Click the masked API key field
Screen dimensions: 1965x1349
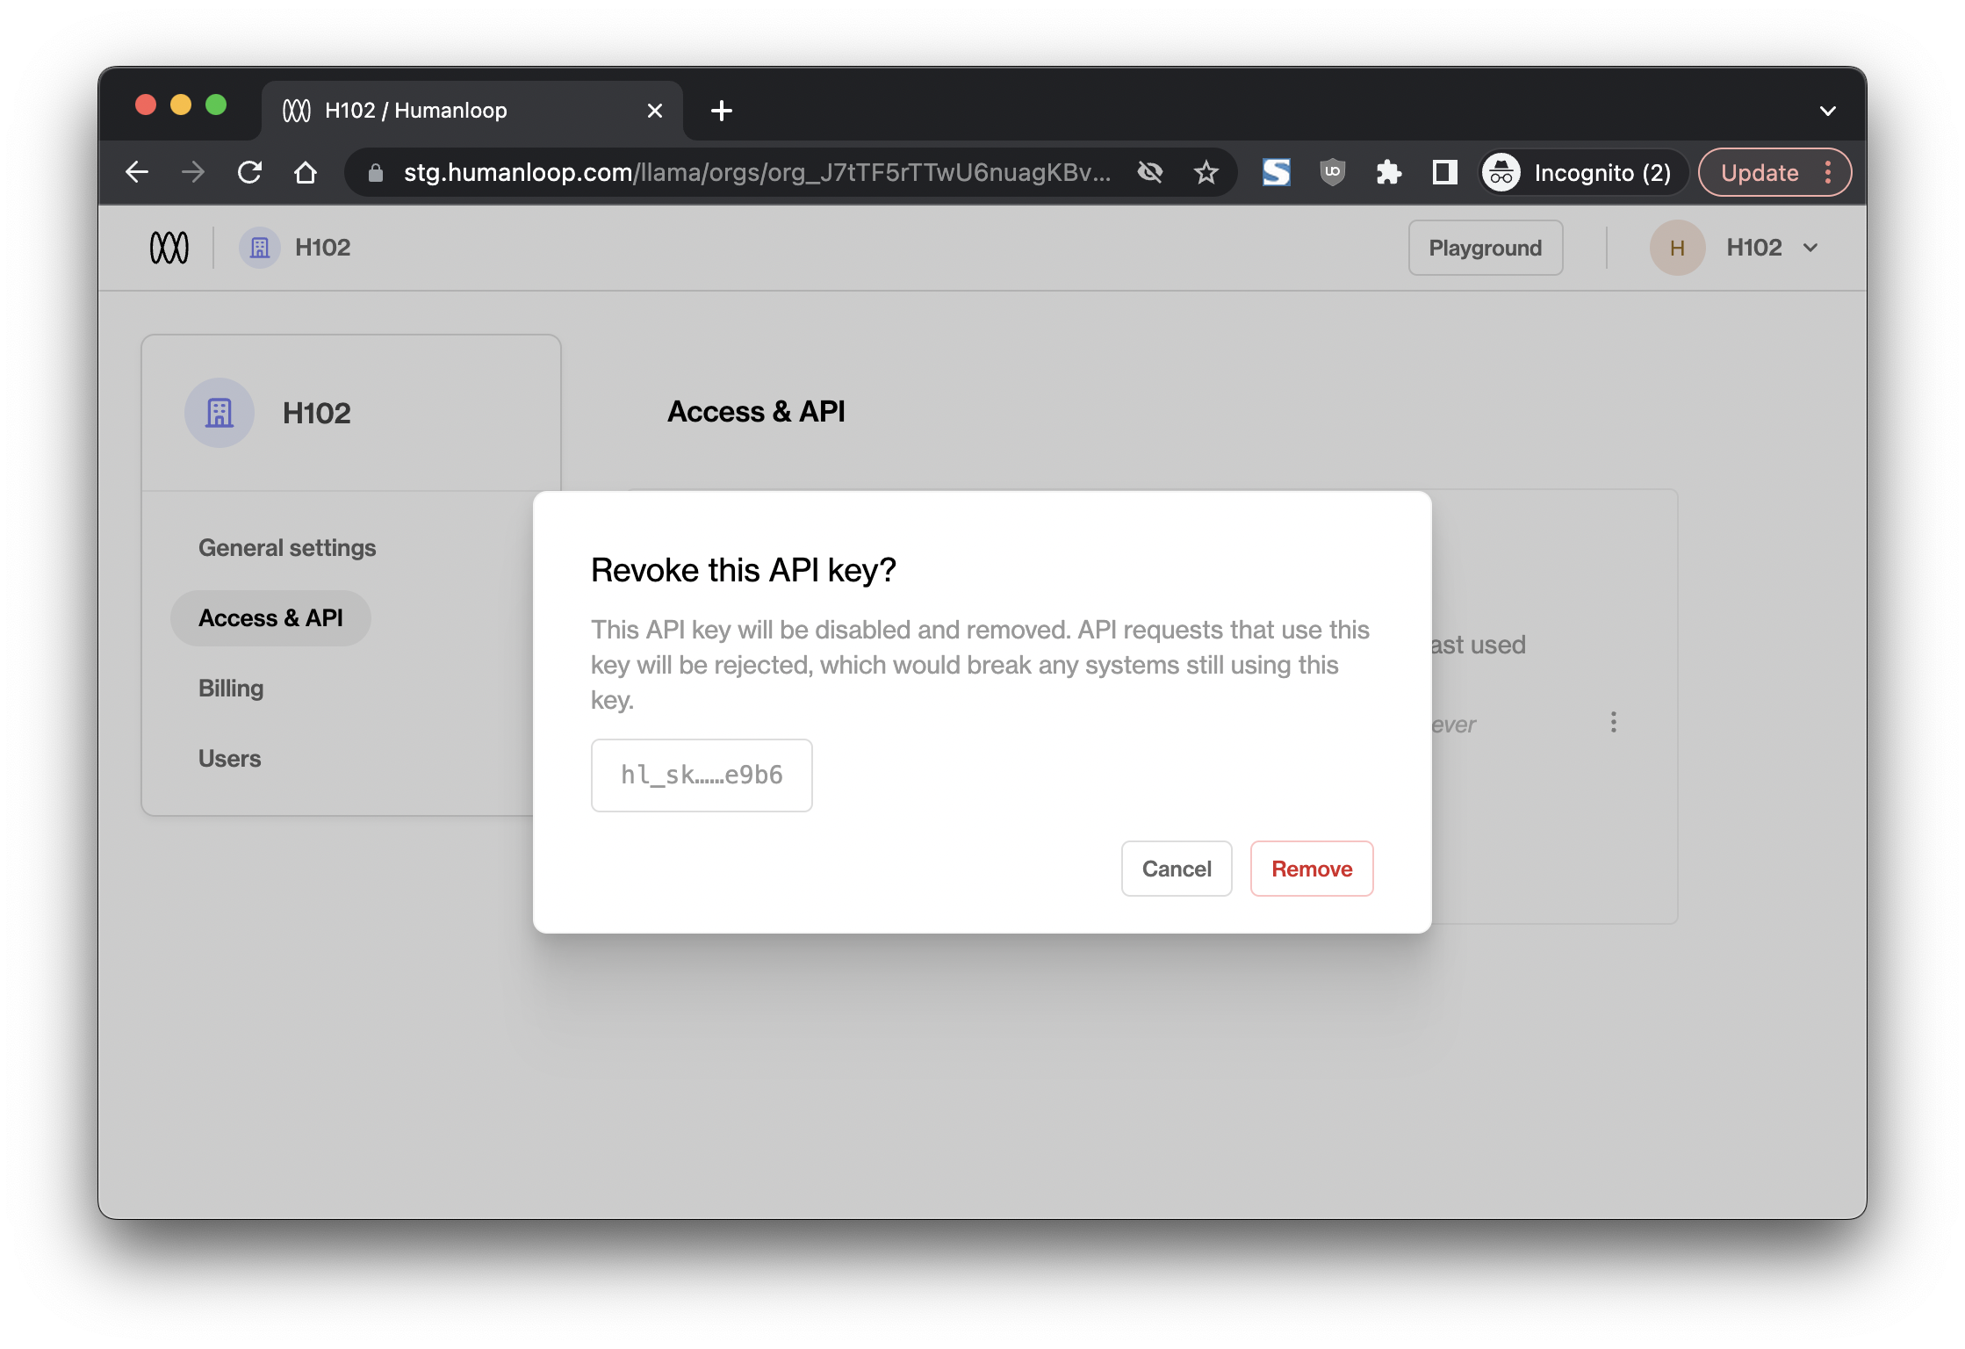[702, 775]
